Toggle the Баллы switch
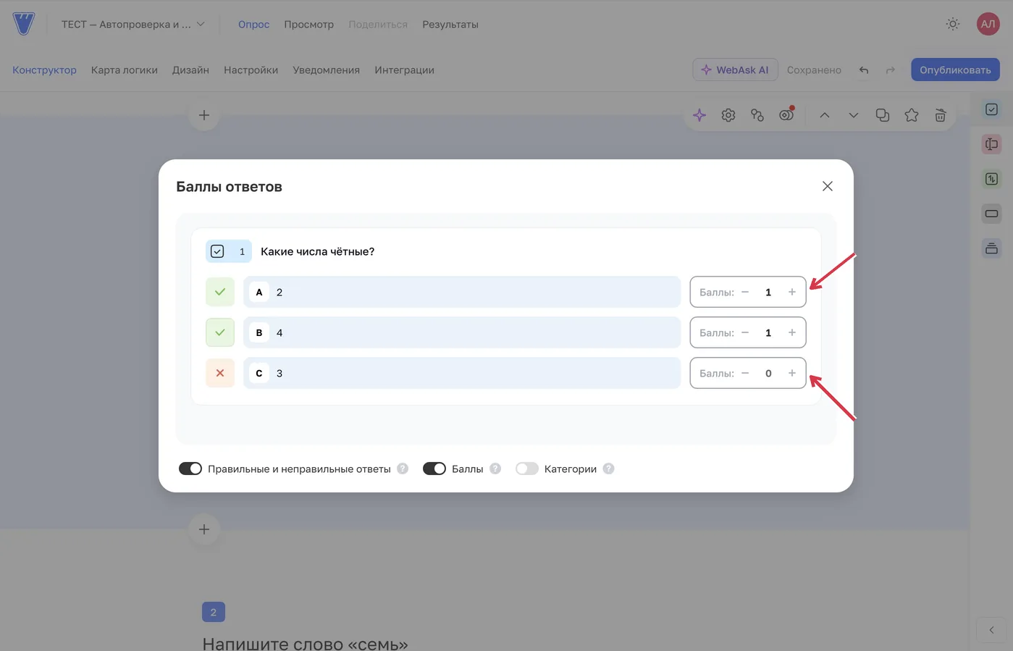 434,469
